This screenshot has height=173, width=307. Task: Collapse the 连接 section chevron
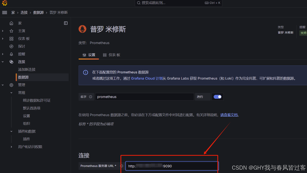click(3, 62)
